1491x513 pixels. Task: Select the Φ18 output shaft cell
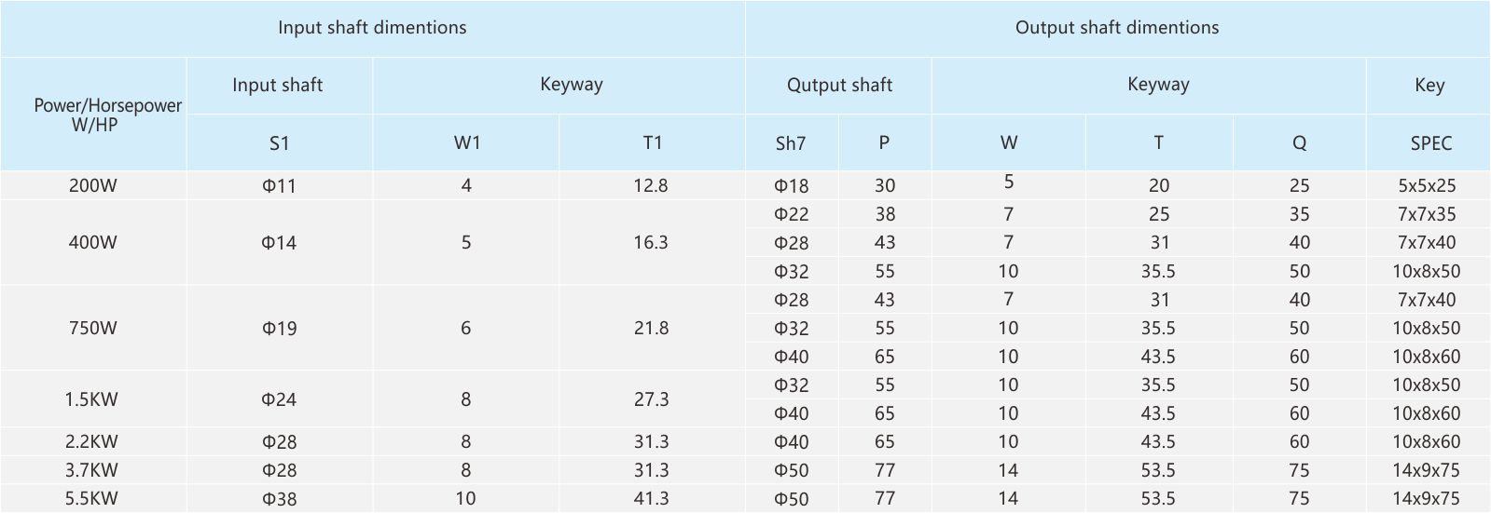click(x=791, y=185)
